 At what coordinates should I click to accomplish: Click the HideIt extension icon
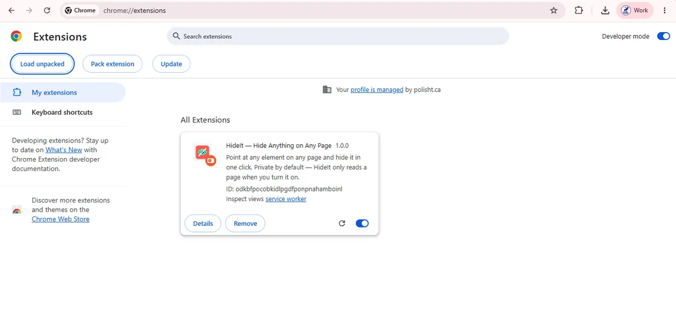click(x=205, y=154)
